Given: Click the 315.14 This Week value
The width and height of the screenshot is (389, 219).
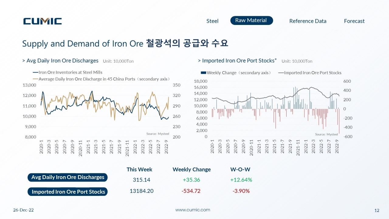Looking at the screenshot, I should 141,180.
